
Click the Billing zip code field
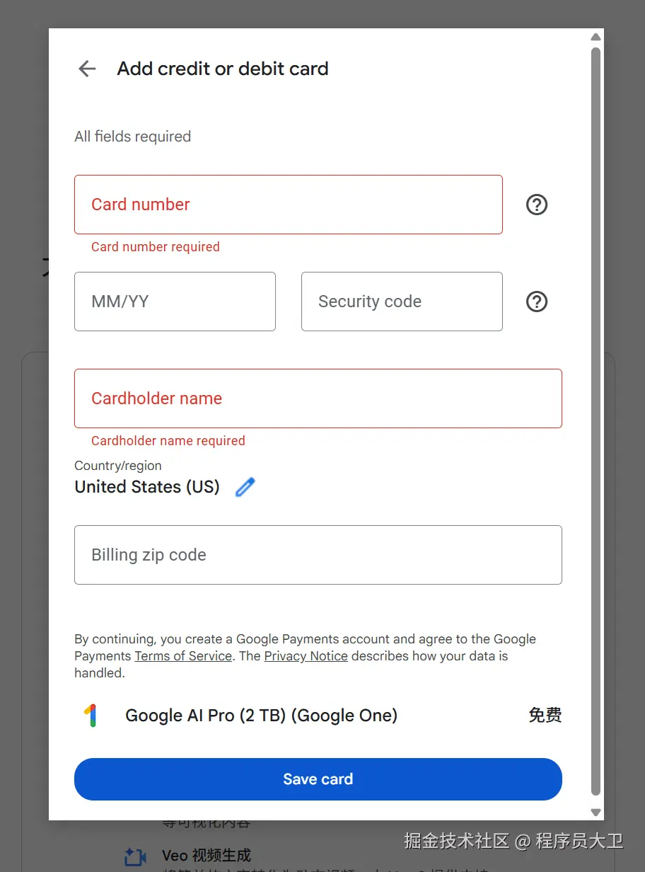(318, 555)
